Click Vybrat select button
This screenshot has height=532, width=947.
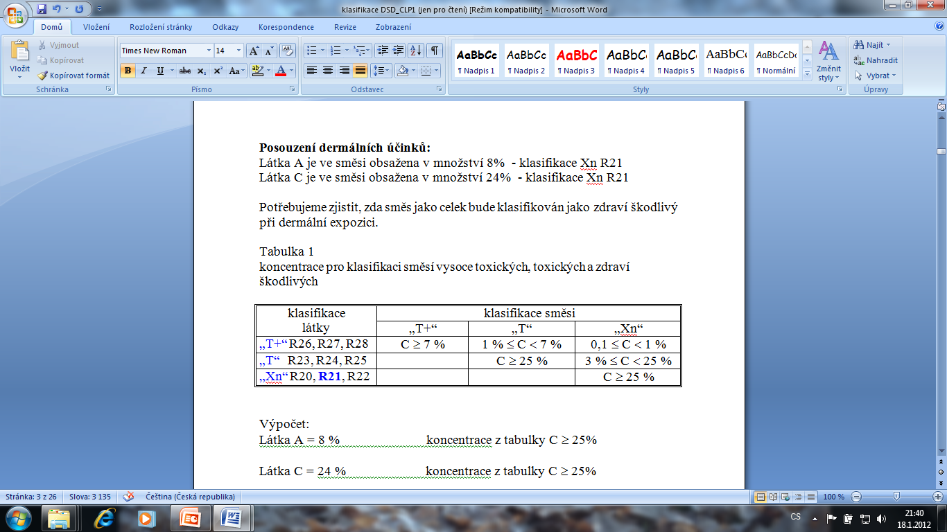[x=876, y=76]
